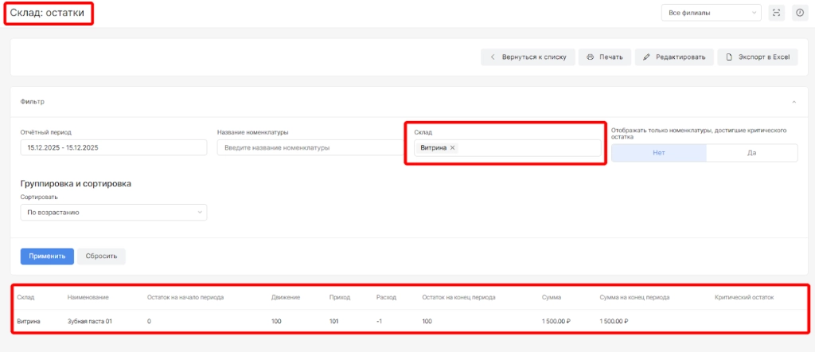815x352 pixels.
Task: Click the pencil icon on Редактировать
Action: 647,57
